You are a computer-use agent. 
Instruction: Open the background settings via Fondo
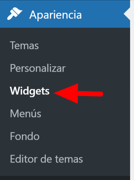(25, 136)
